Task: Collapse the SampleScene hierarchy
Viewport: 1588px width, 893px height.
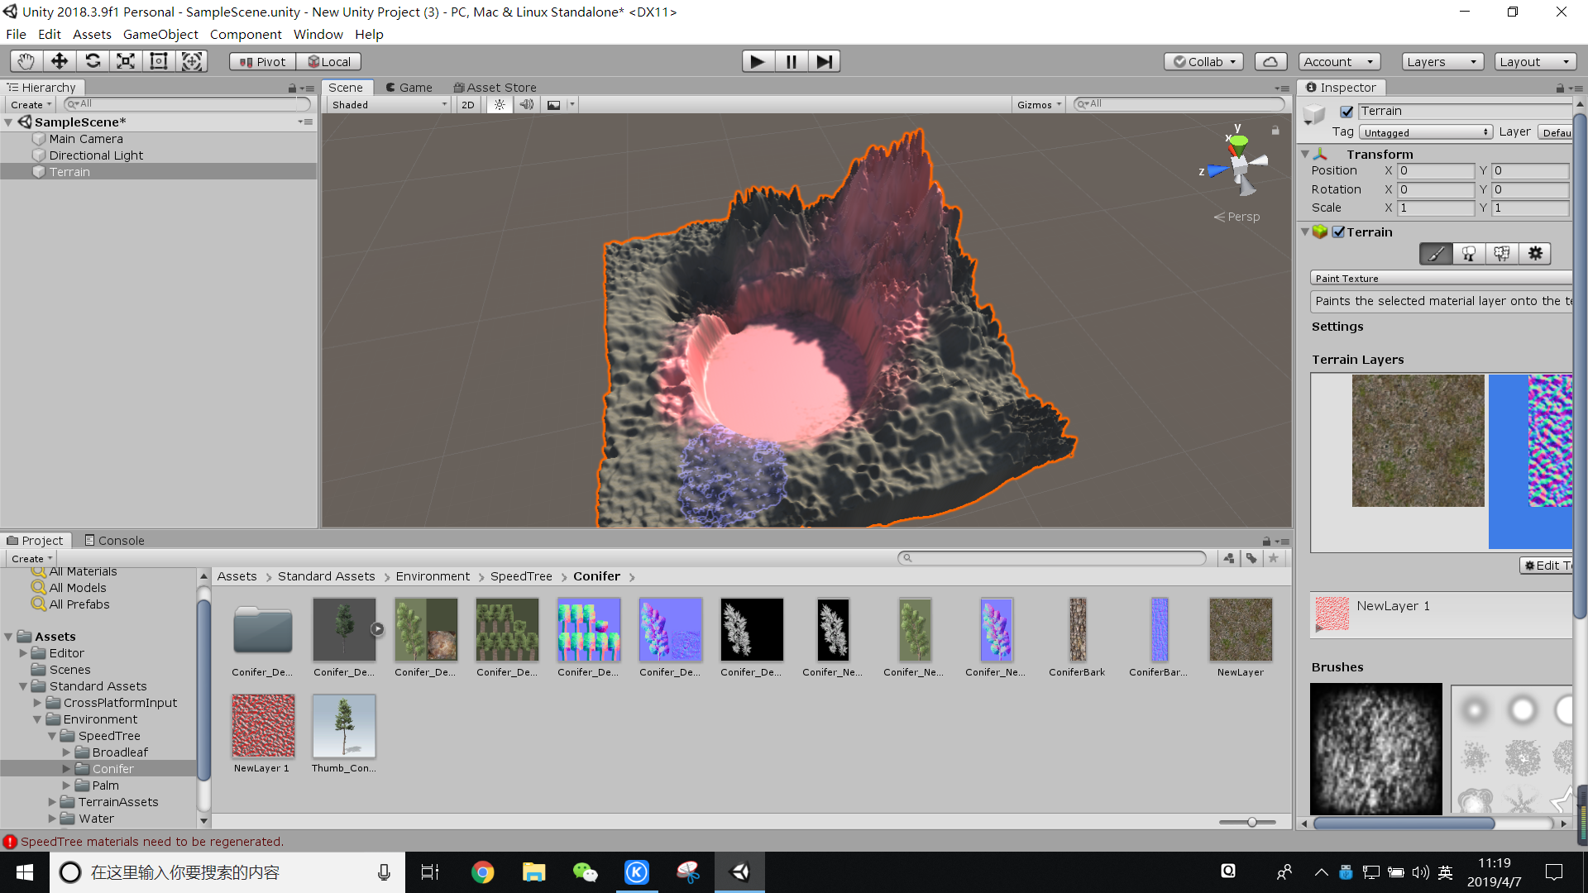Action: (x=8, y=122)
